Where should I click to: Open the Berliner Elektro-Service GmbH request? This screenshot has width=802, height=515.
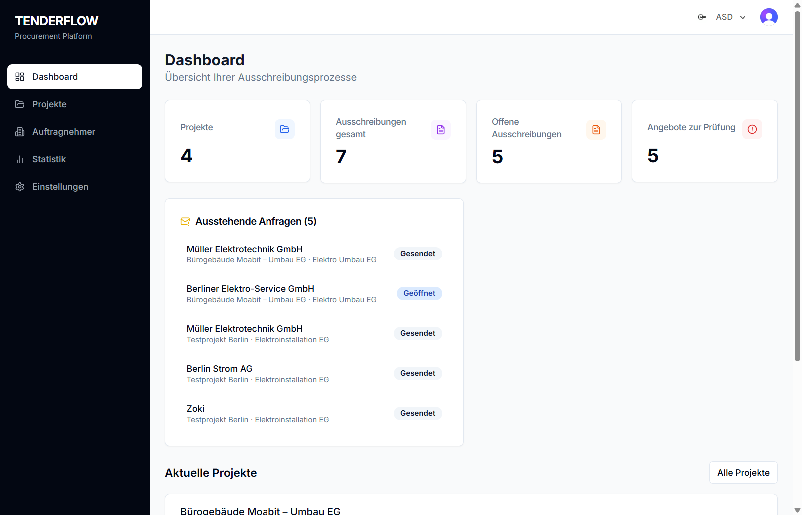tap(250, 289)
